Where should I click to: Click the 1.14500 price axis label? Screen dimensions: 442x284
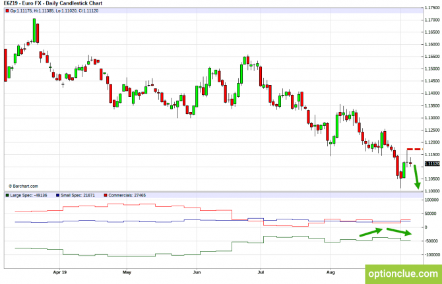point(432,81)
